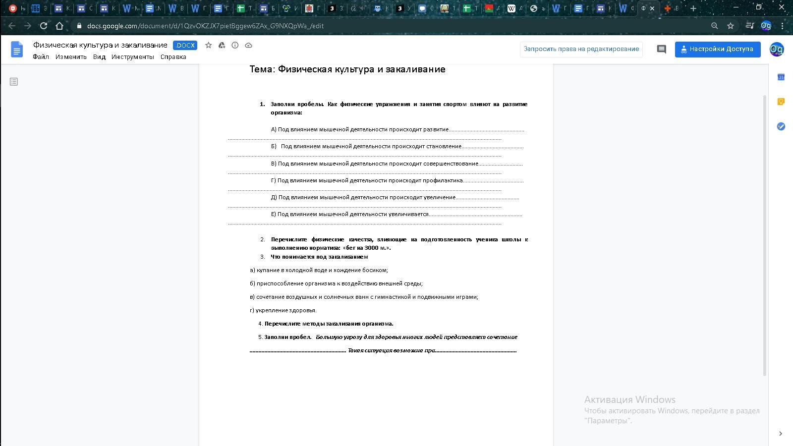The height and width of the screenshot is (446, 793).
Task: Open the Инструменты menu
Action: [x=133, y=57]
